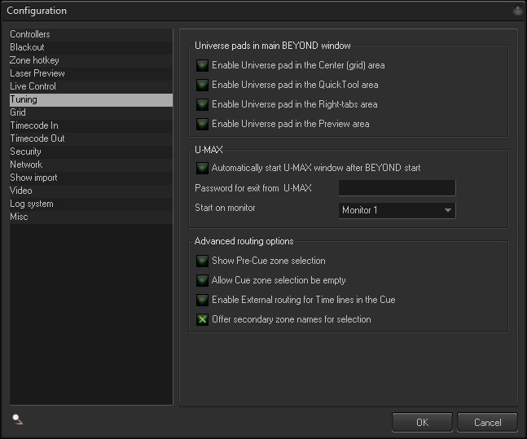Screen dimensions: 527x439
Task: Click the round button in title bar corner
Action: click(517, 11)
